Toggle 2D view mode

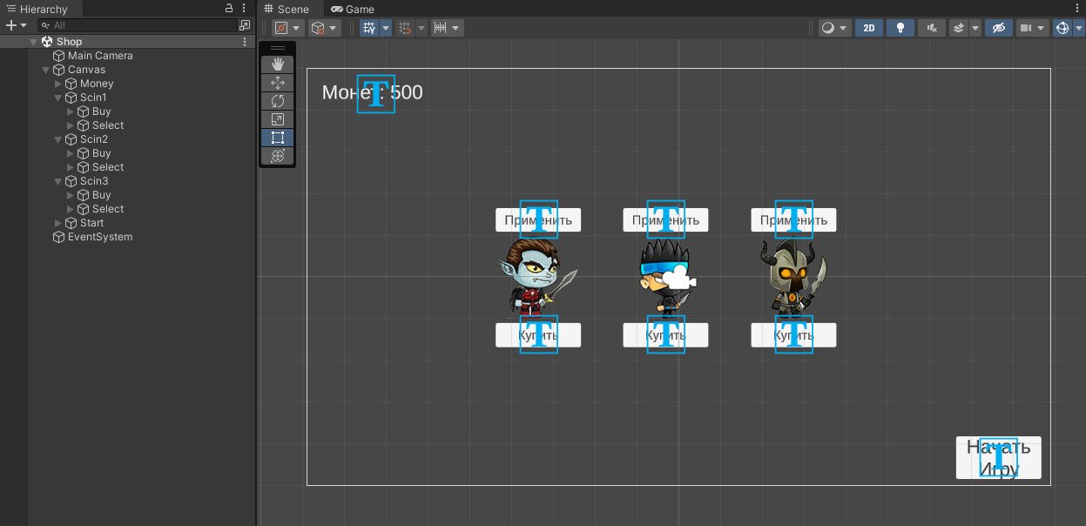[x=868, y=28]
